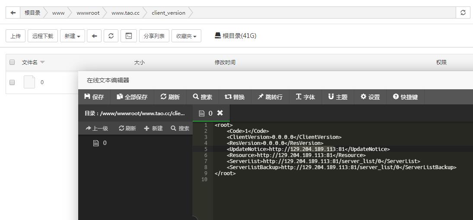Click the toolbar refresh icon button
The image size is (473, 220).
click(x=111, y=36)
